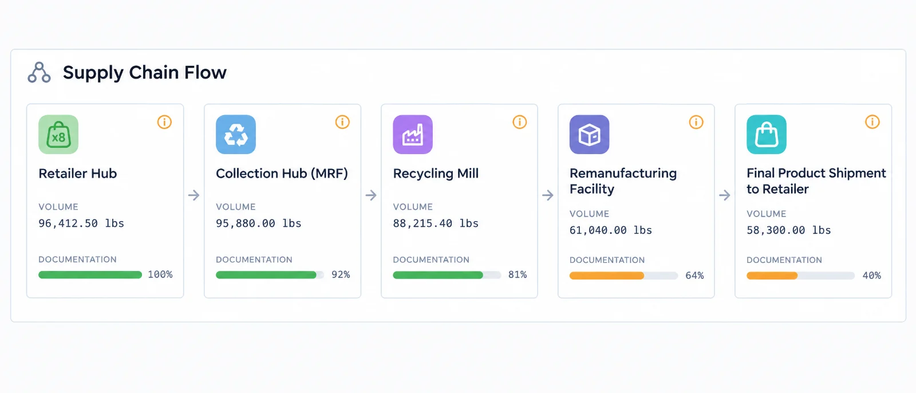Open info for Recycling Mill card
916x393 pixels.
coord(519,122)
